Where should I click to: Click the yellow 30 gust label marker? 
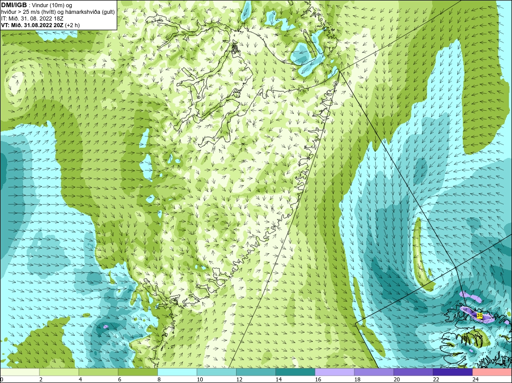(479, 316)
